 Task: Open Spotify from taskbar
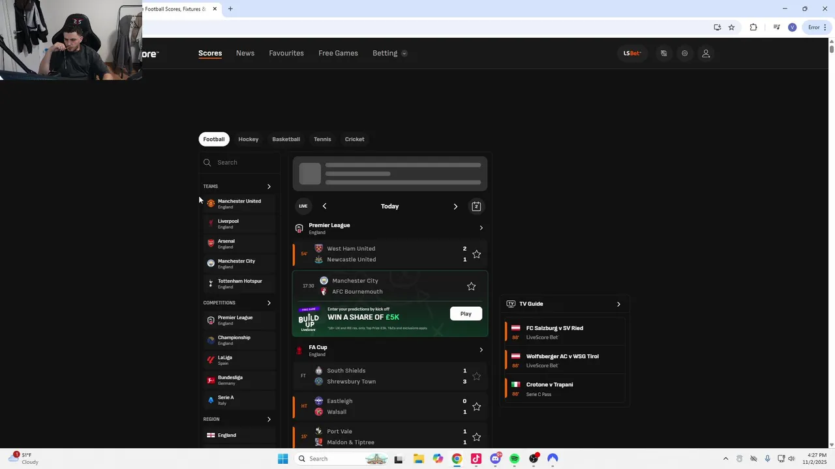[514, 459]
